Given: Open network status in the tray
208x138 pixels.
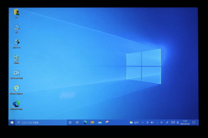Looking at the screenshot, I should pyautogui.click(x=157, y=123).
